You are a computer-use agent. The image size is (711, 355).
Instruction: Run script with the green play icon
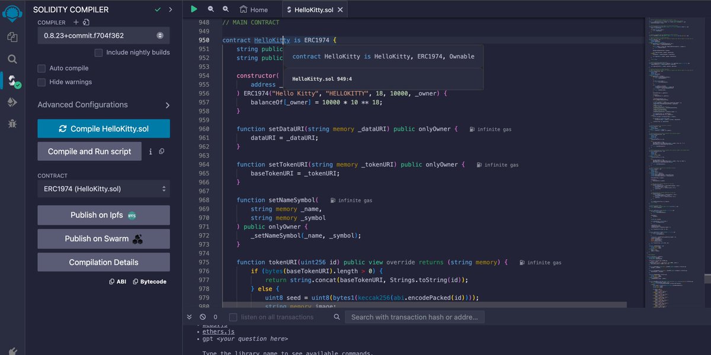tap(194, 9)
